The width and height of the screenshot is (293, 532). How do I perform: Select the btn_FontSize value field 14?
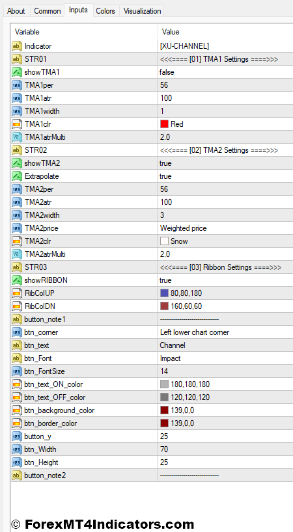[225, 371]
